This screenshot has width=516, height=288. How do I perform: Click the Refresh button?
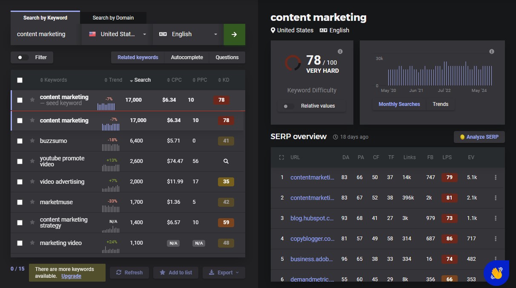[129, 273]
